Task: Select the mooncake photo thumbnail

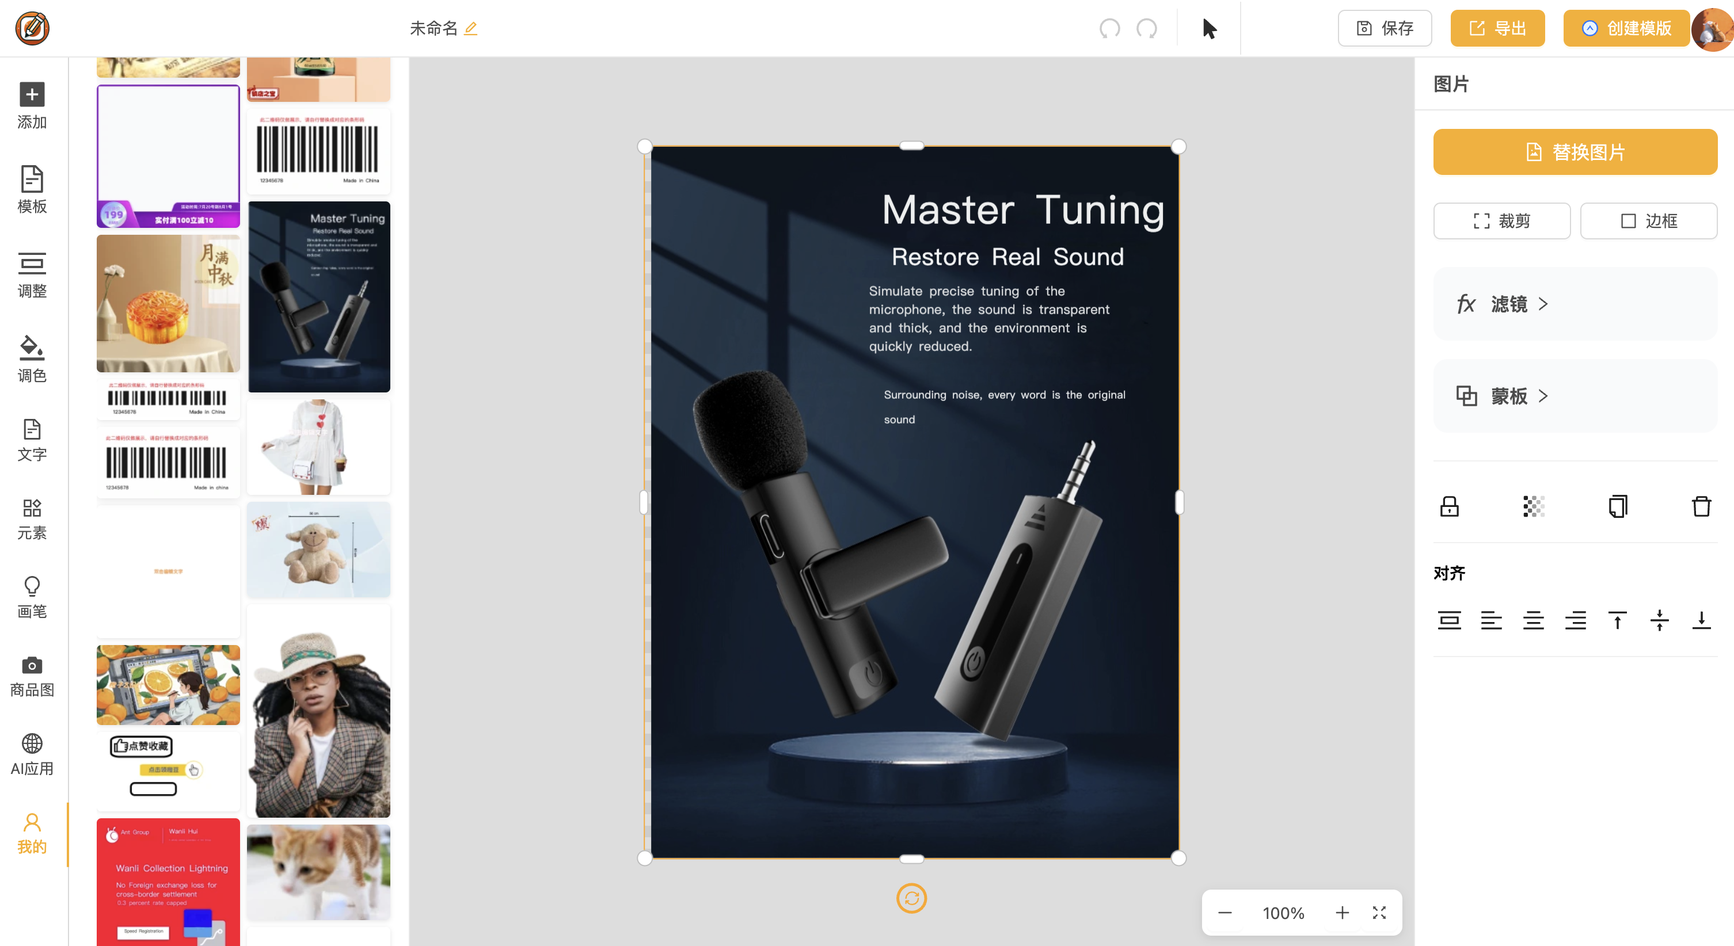Action: point(168,303)
